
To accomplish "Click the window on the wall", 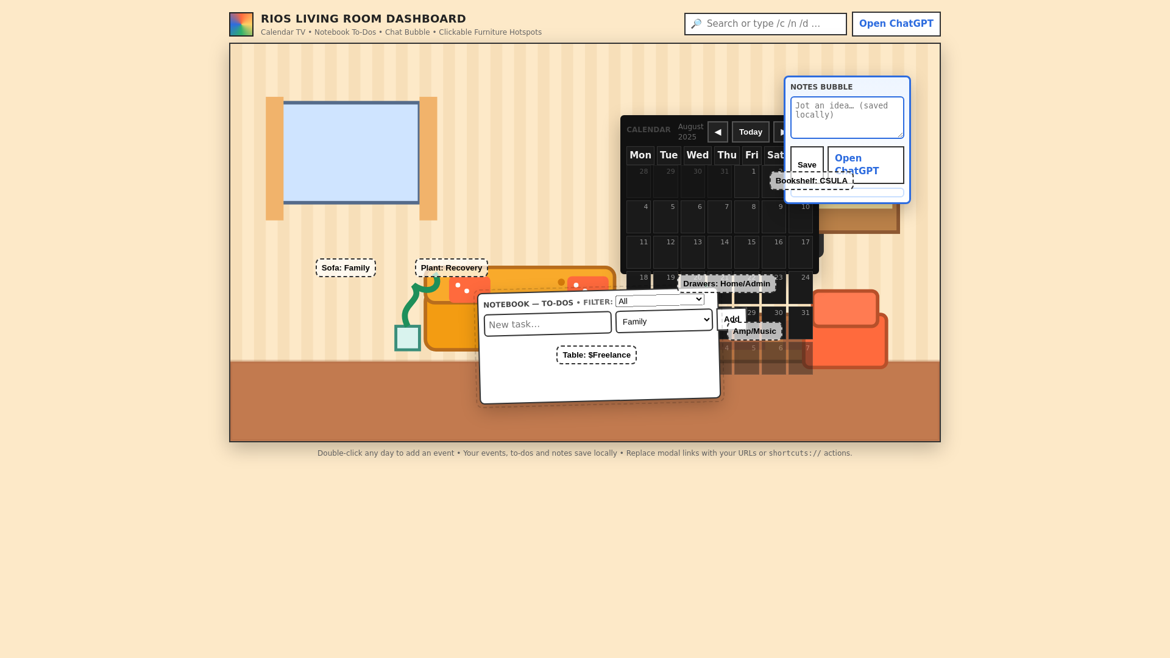I will (351, 153).
